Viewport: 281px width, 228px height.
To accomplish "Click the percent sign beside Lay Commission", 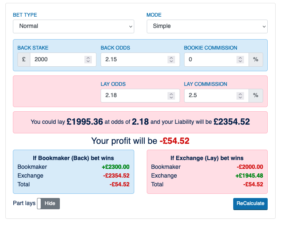I will tap(256, 96).
